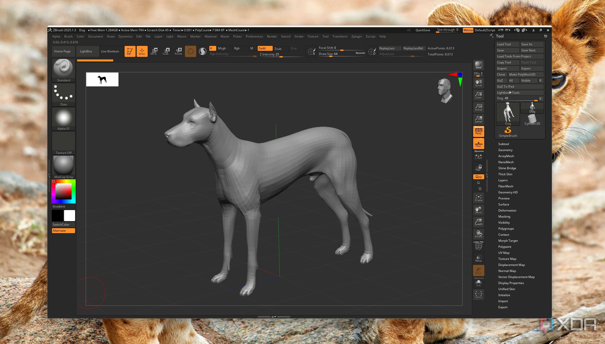Click the Load Tool button

pyautogui.click(x=508, y=44)
